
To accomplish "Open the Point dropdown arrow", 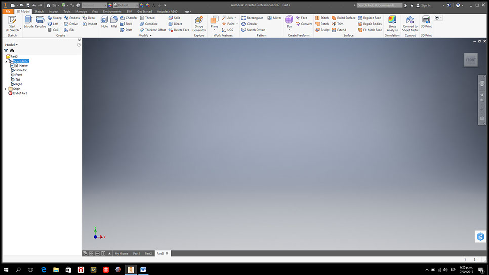I will tap(237, 24).
